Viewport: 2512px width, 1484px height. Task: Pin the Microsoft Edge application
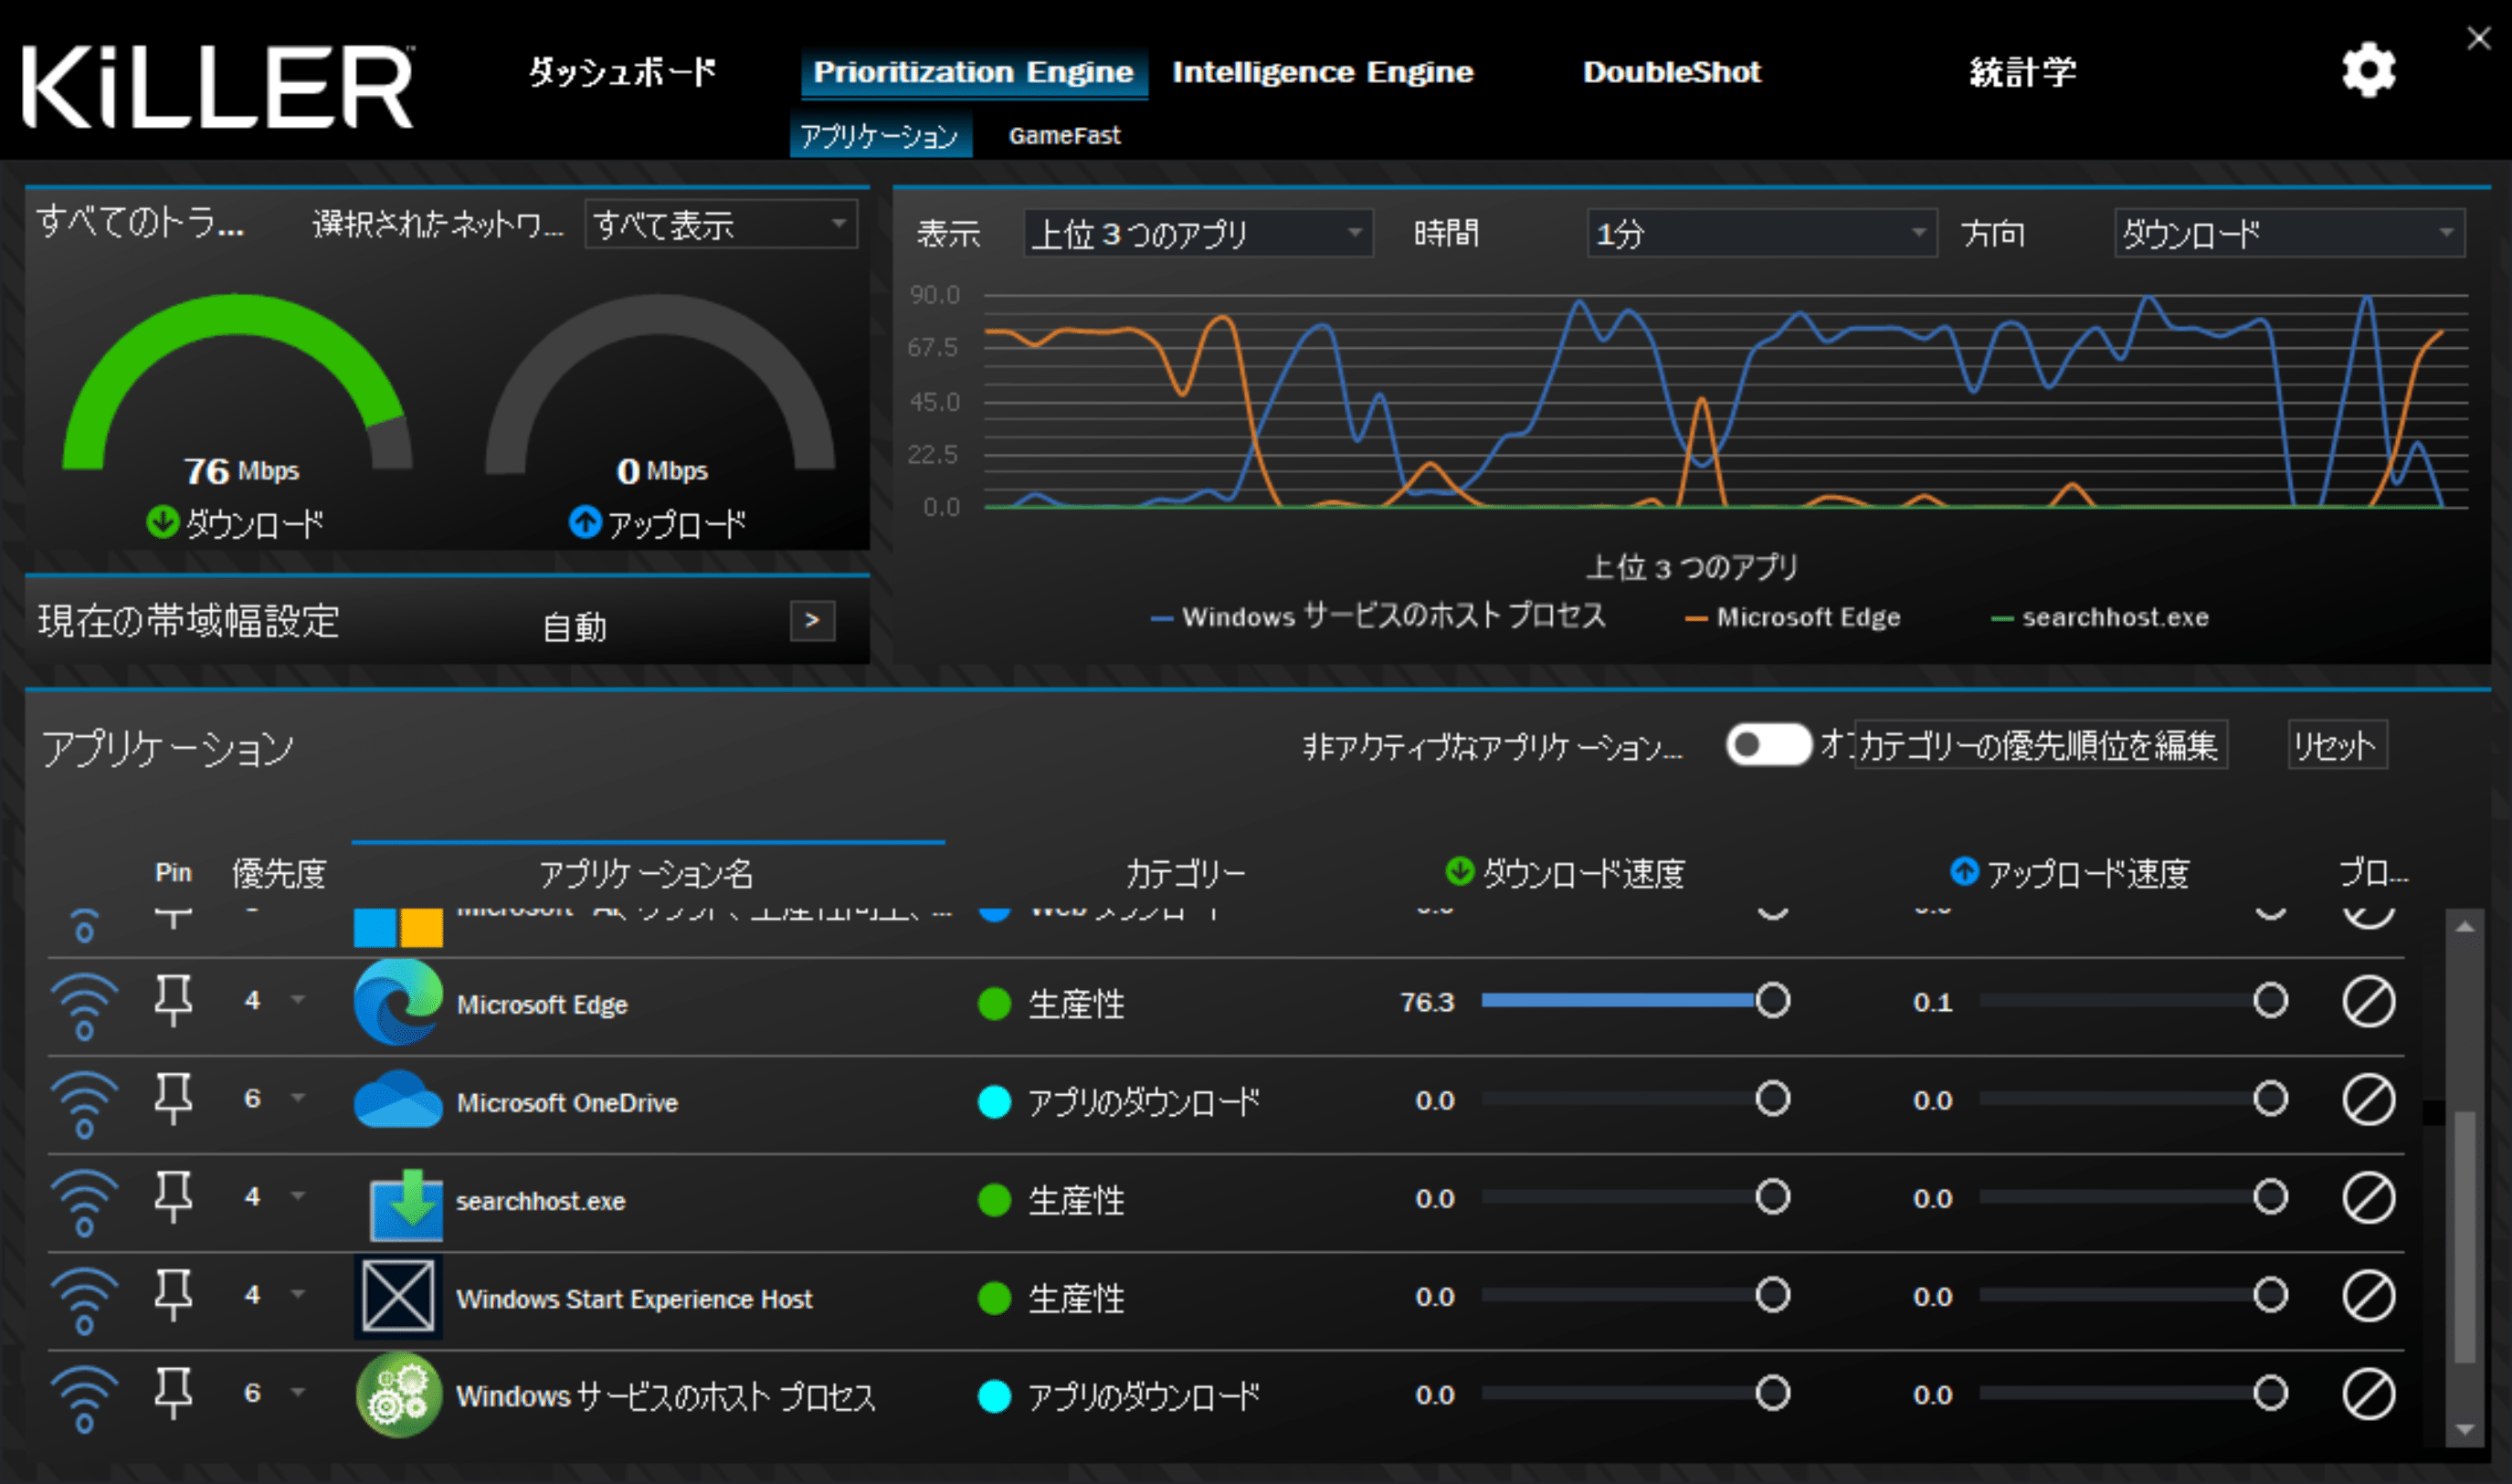[x=173, y=1001]
